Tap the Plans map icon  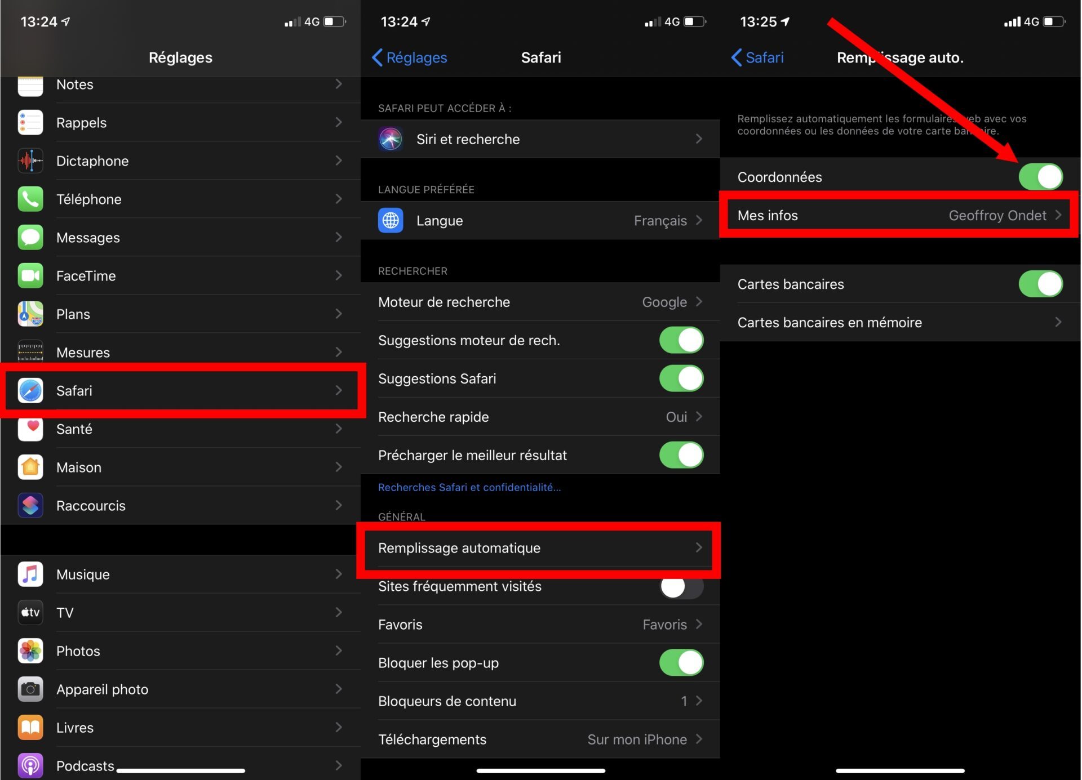tap(30, 314)
